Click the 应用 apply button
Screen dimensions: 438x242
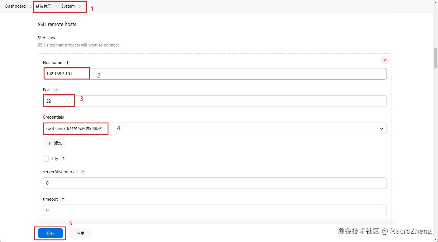[x=80, y=233]
